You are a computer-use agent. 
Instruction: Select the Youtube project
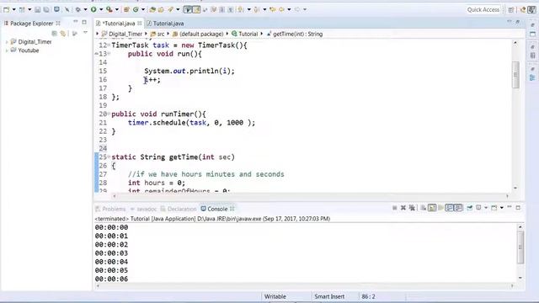click(28, 50)
